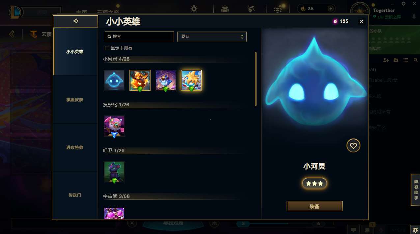Add currency with the plus icon

(330, 9)
